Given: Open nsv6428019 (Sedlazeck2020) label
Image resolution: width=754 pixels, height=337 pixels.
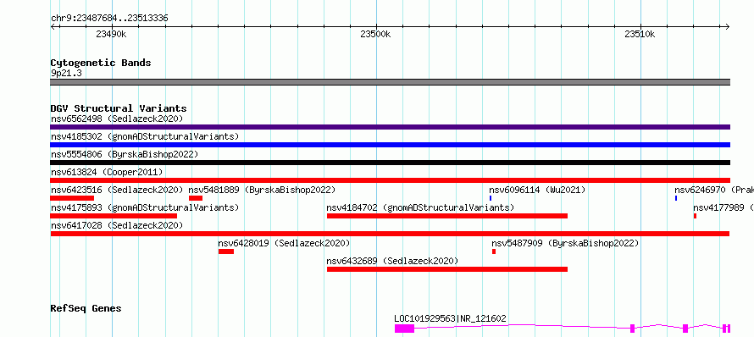Looking at the screenshot, I should [284, 243].
